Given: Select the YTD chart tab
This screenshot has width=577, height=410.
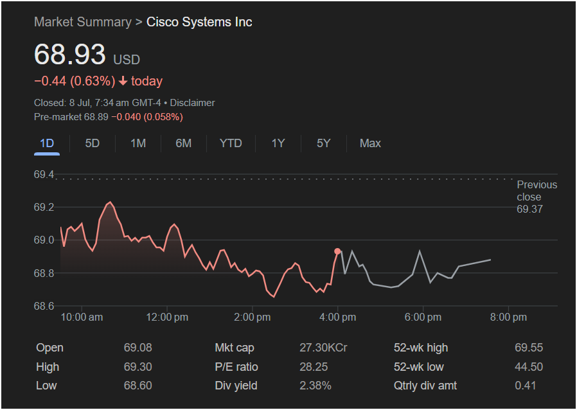Looking at the screenshot, I should [231, 143].
